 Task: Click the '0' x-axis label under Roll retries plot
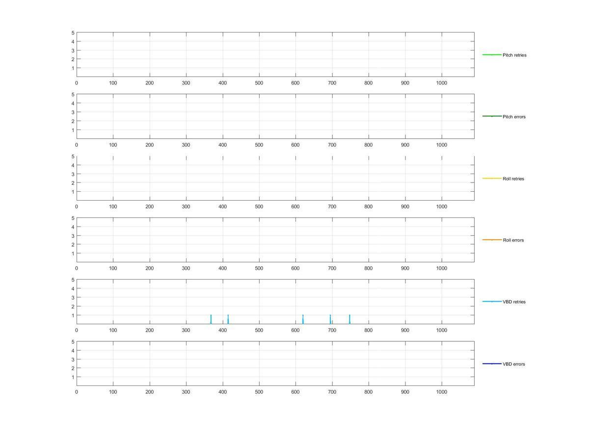click(77, 207)
